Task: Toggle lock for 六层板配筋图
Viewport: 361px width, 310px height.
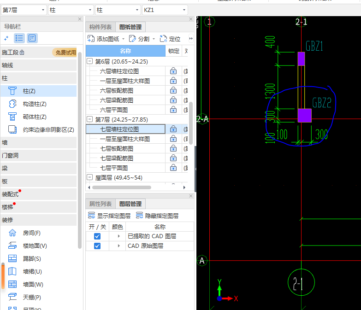Action: 173,90
